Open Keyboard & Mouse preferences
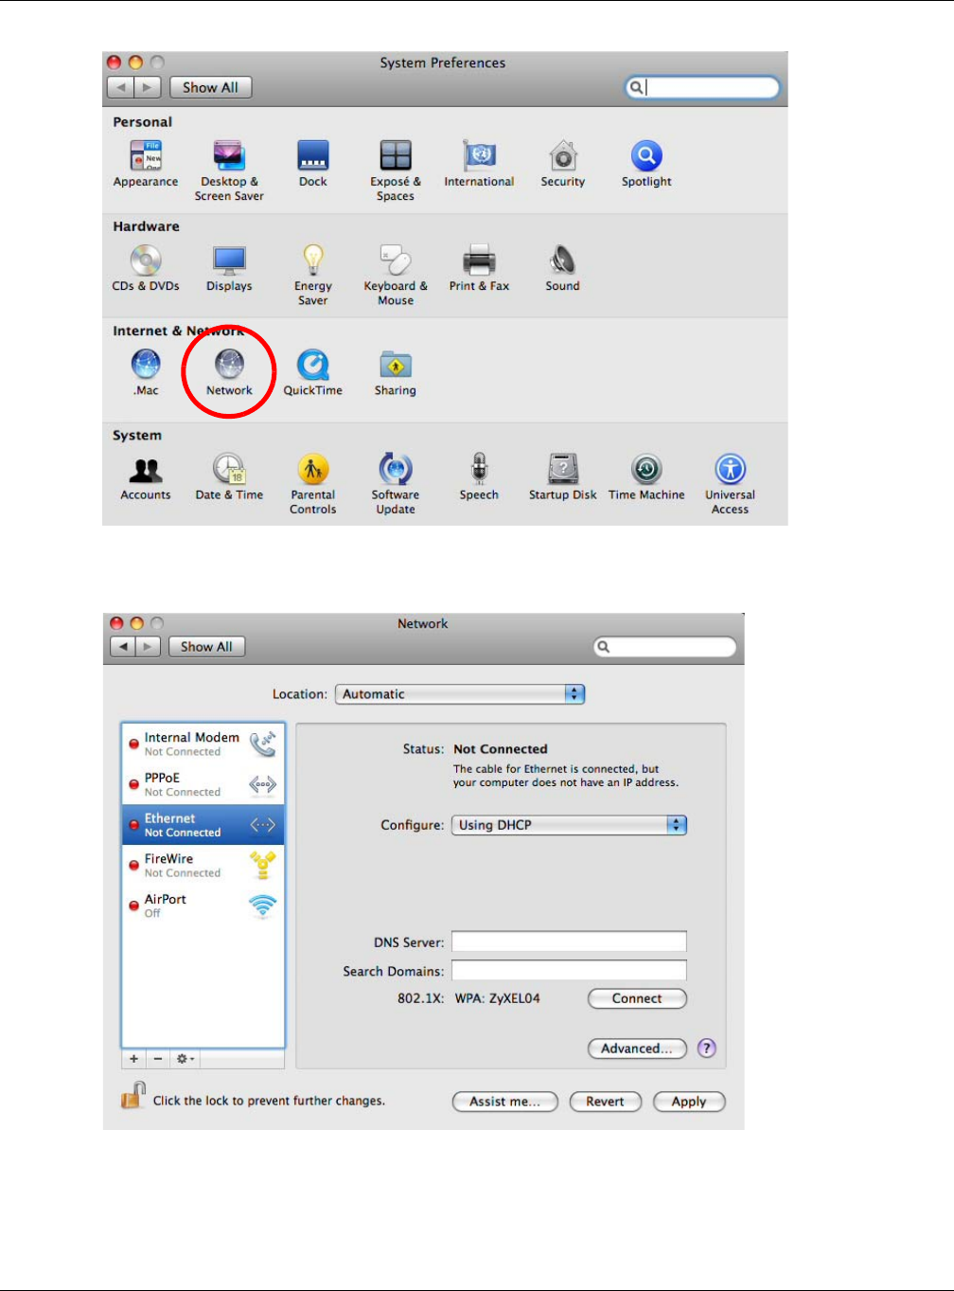This screenshot has height=1291, width=954. (396, 274)
